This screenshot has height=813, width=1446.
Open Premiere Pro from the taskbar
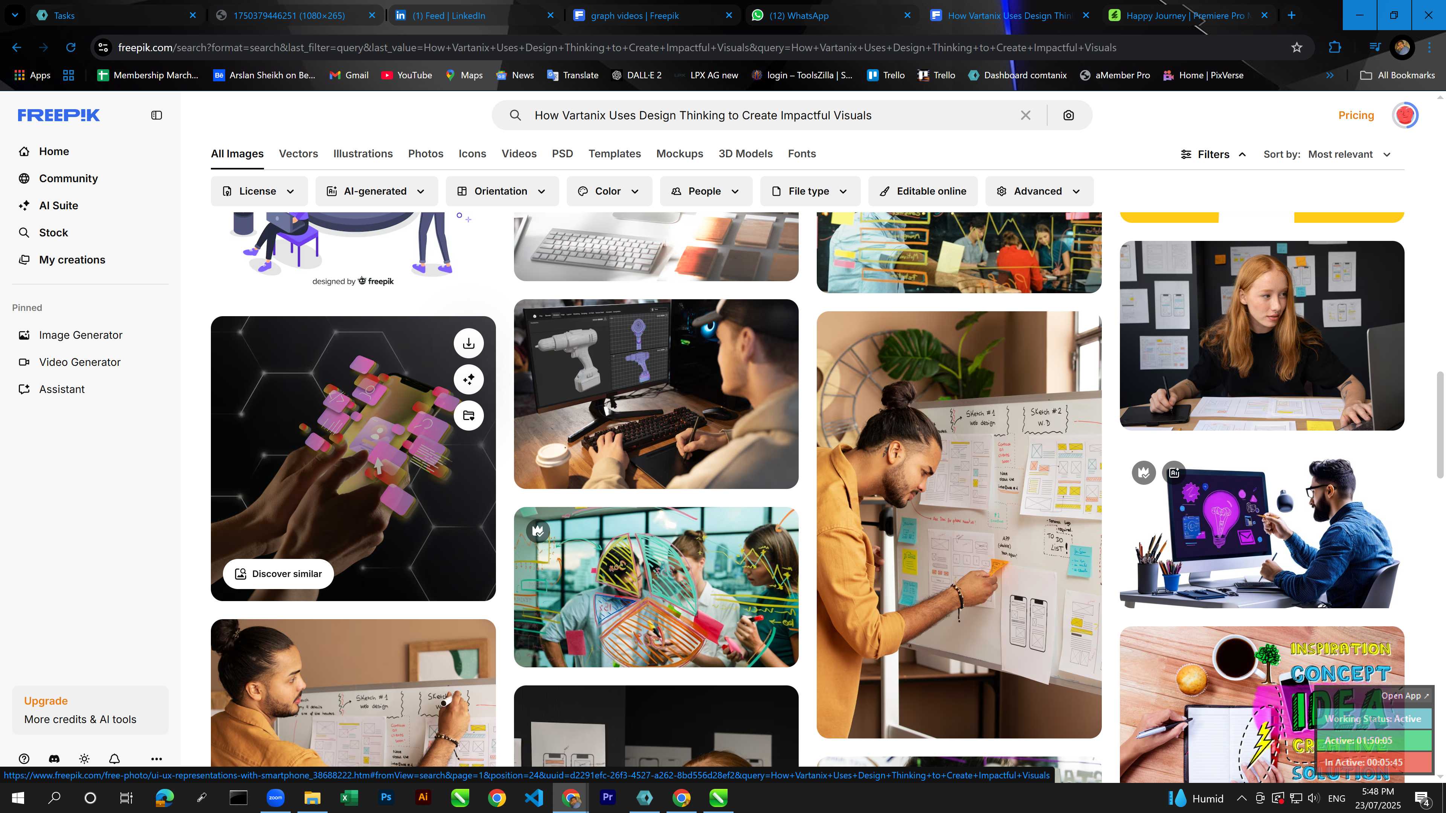[x=607, y=797]
